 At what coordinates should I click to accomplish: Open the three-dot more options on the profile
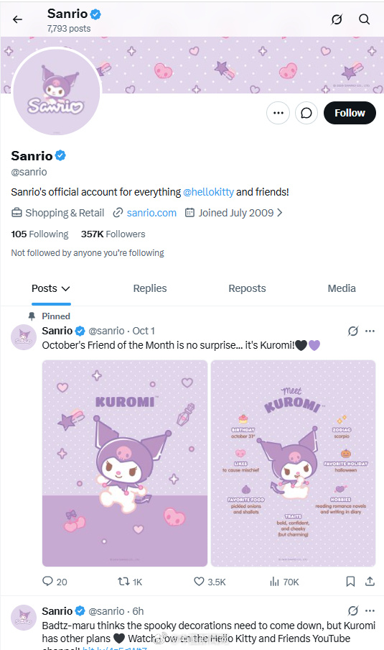tap(278, 113)
